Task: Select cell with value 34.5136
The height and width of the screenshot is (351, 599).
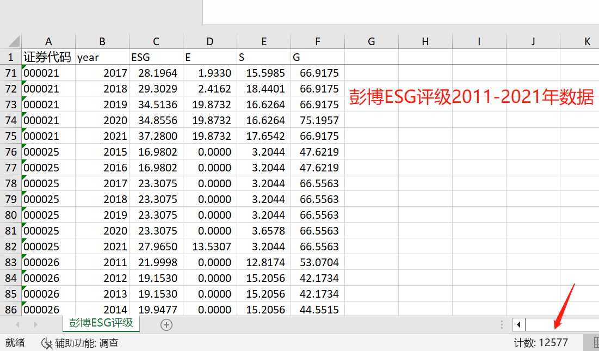Action: 156,104
